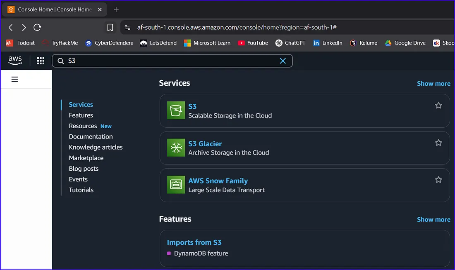Favorite S3 Glacier with star
Image resolution: width=455 pixels, height=270 pixels.
click(x=438, y=143)
